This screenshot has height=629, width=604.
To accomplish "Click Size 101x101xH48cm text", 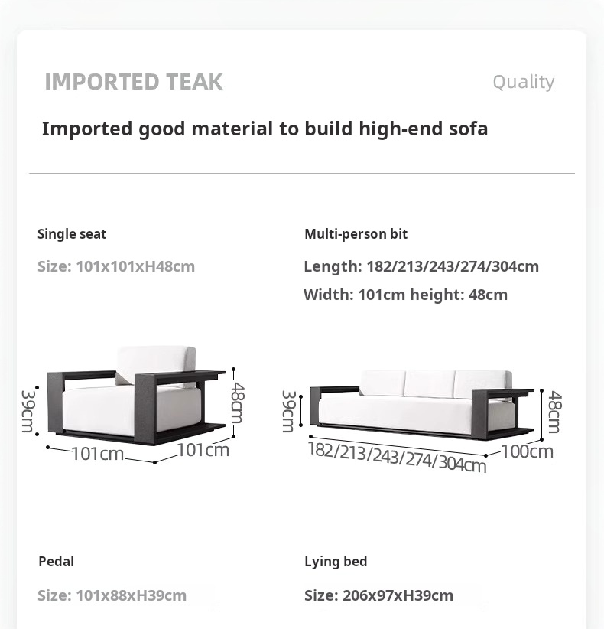I will pyautogui.click(x=116, y=266).
